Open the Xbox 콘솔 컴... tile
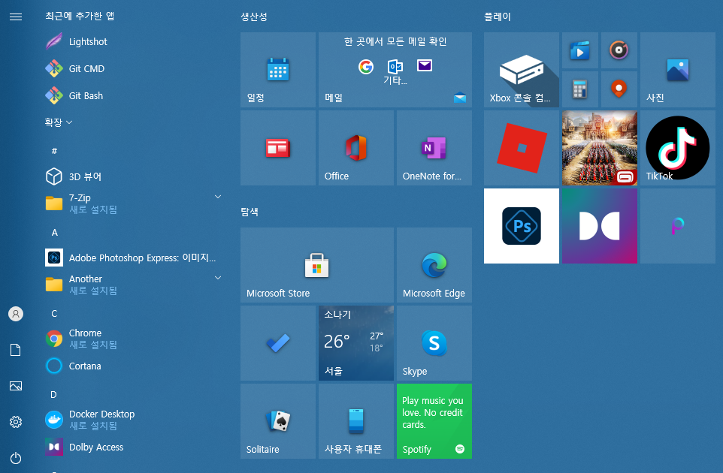 tap(522, 70)
